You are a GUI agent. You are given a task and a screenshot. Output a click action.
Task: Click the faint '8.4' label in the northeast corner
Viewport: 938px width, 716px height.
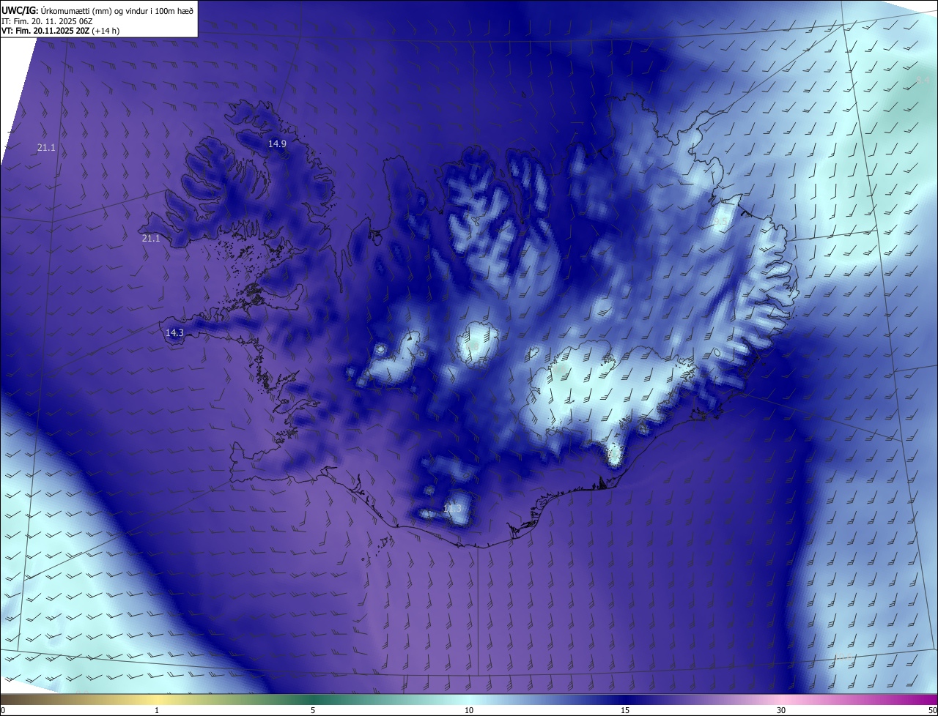pyautogui.click(x=923, y=80)
